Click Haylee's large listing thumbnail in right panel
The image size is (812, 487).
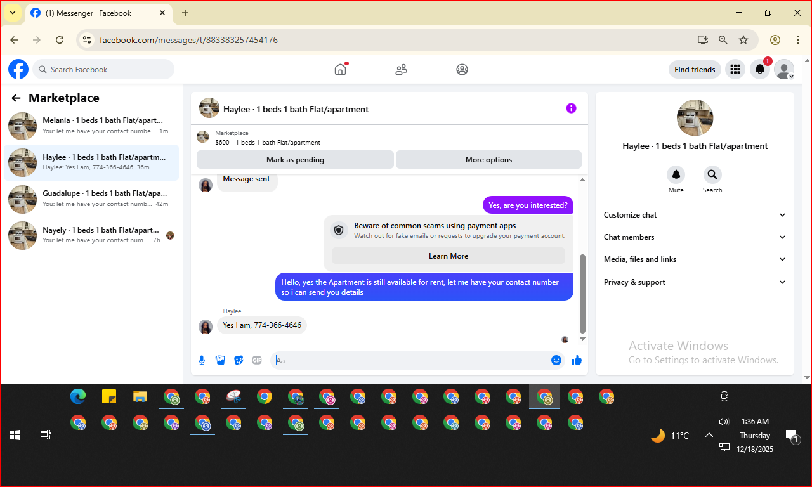(x=695, y=118)
